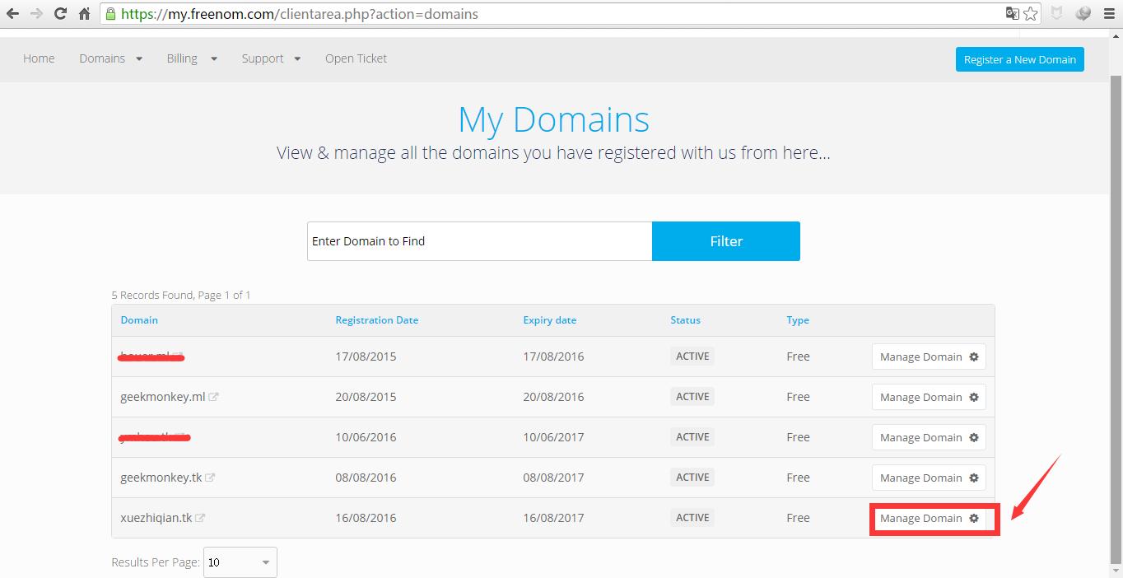Screen dimensions: 1123x578
Task: Bookmark page with star icon
Action: click(x=1031, y=14)
